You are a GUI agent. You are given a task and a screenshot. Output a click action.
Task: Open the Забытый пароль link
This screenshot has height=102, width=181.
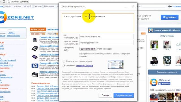[x=13, y=36]
